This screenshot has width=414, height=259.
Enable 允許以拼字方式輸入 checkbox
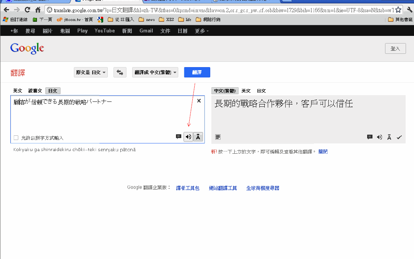tap(16, 138)
